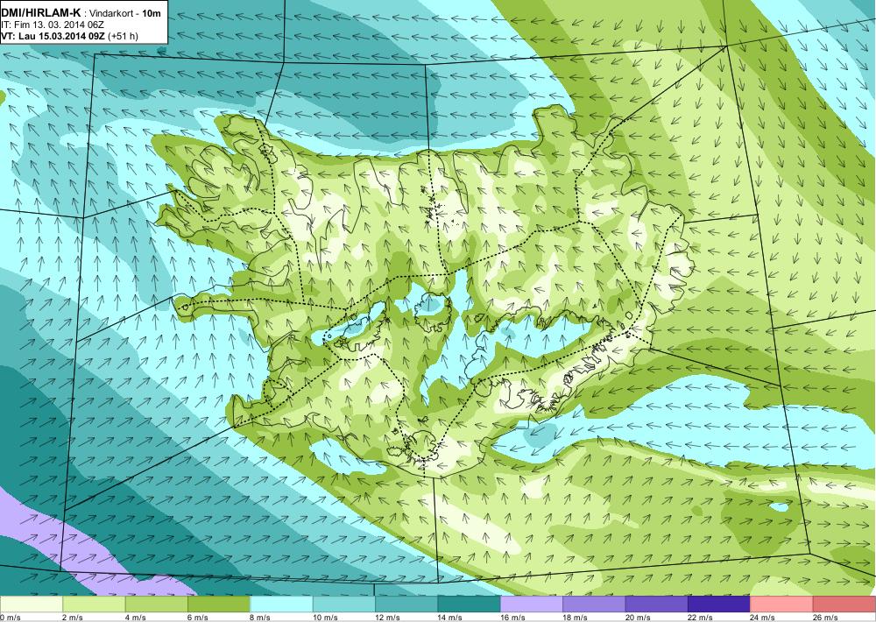
Task: Click the olive green 6–8 m/s legend swatch
Action: click(219, 604)
